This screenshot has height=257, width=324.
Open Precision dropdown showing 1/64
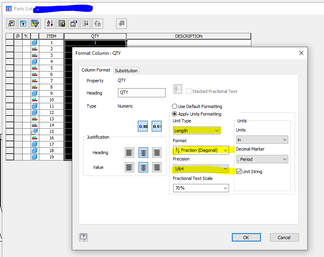tap(201, 169)
